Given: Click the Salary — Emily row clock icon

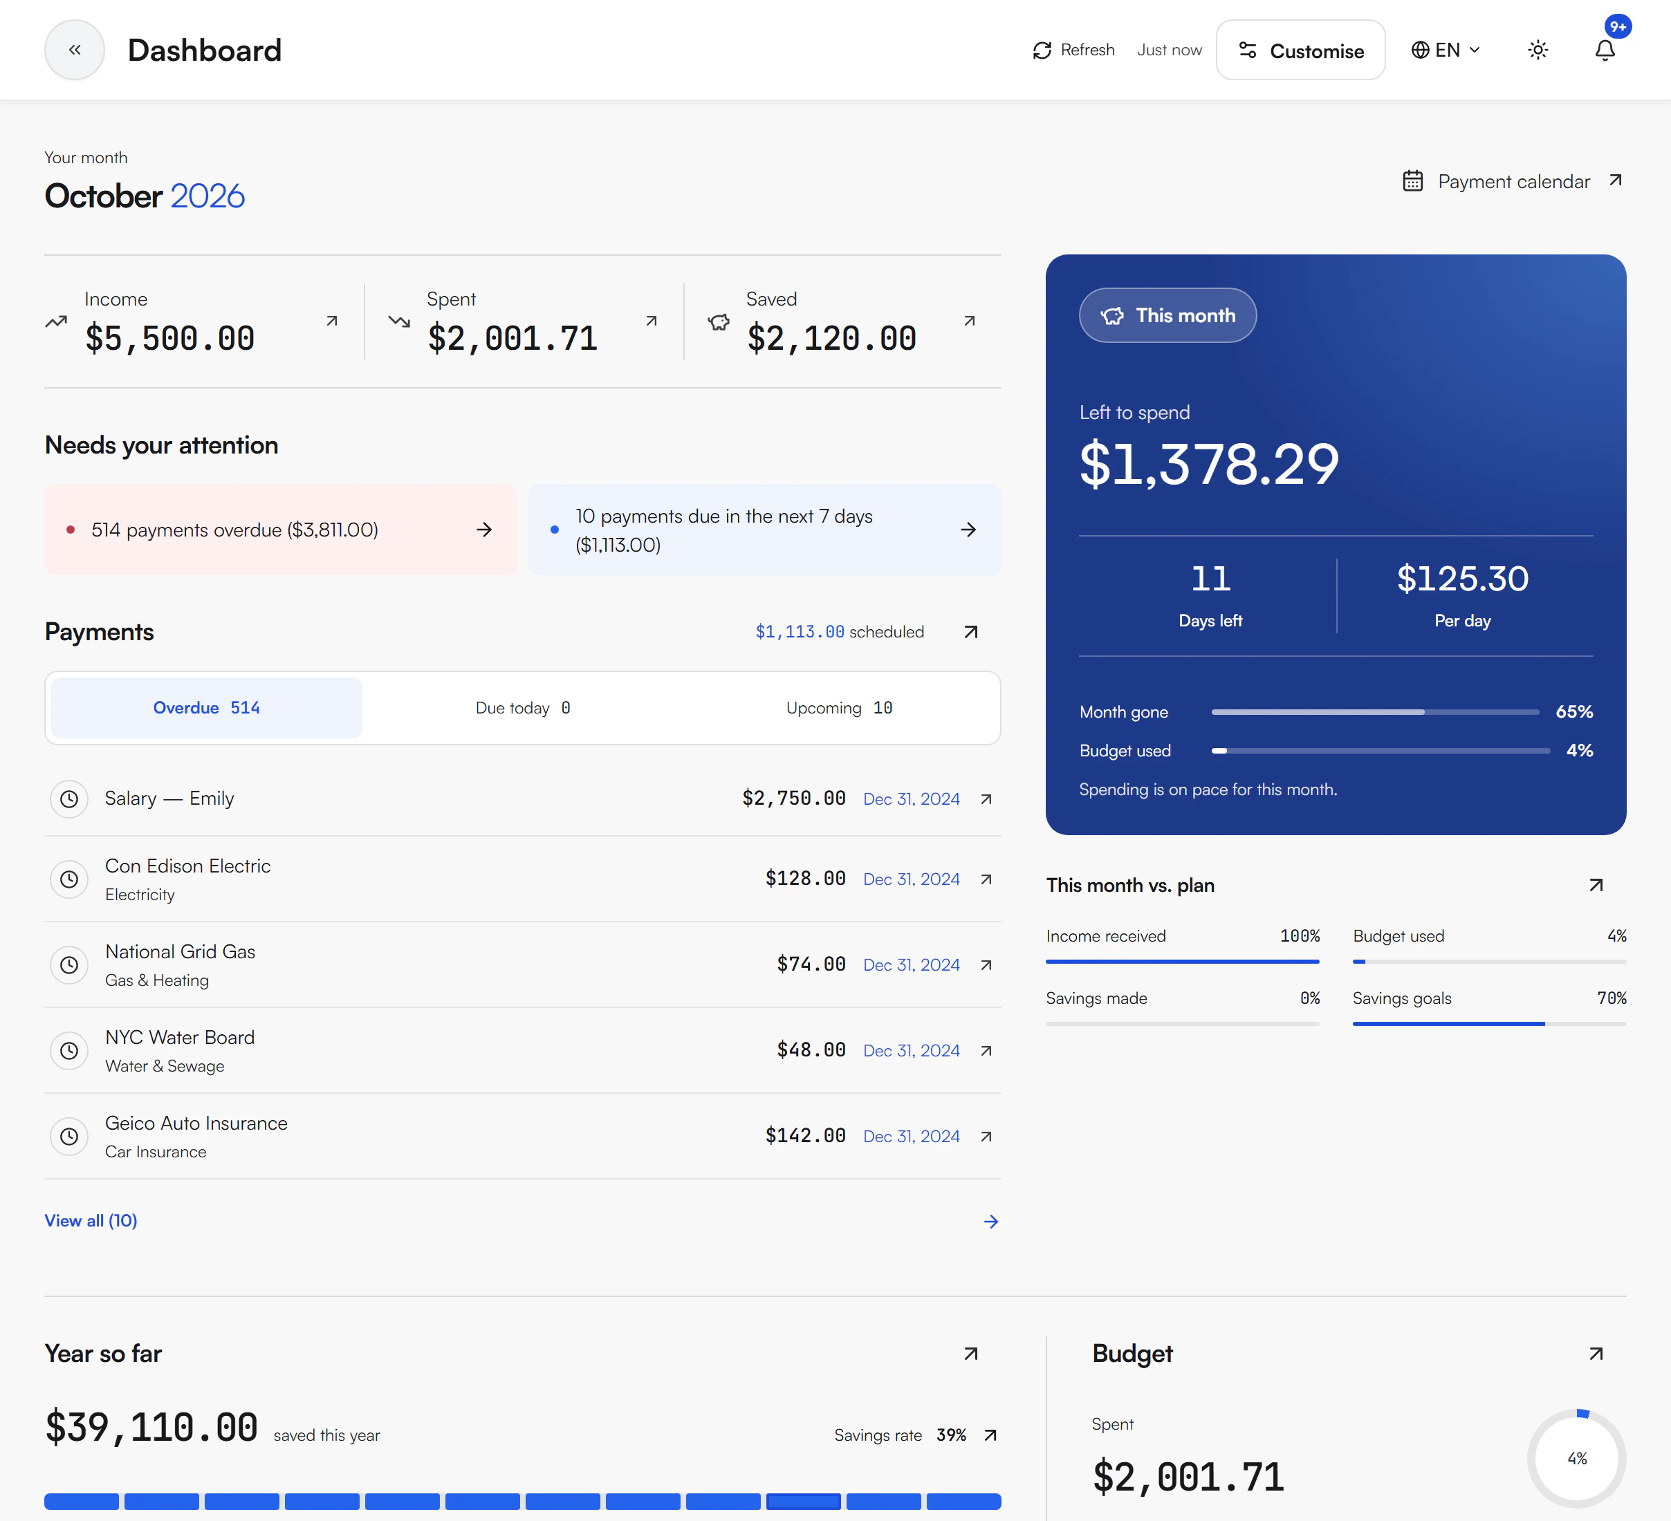Looking at the screenshot, I should (68, 799).
